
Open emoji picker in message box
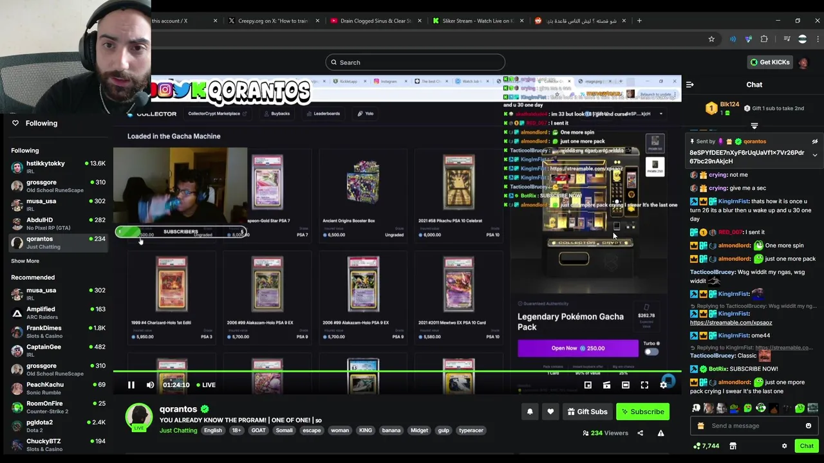point(809,426)
